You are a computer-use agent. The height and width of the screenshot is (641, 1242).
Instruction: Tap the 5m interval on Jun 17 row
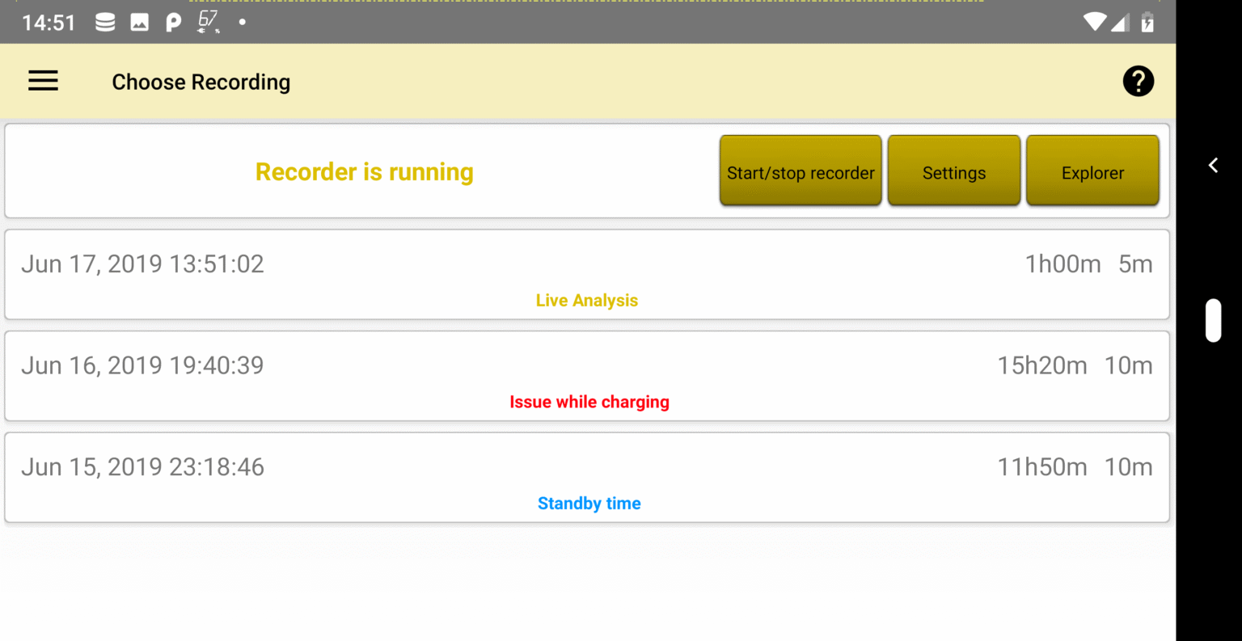pos(1135,264)
